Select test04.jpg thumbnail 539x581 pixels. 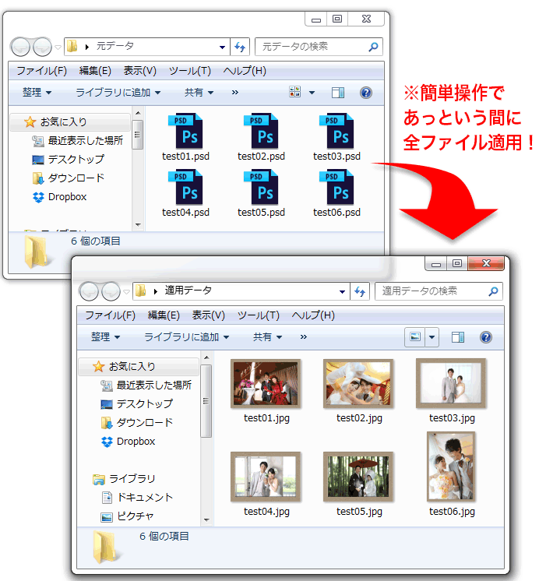[266, 477]
